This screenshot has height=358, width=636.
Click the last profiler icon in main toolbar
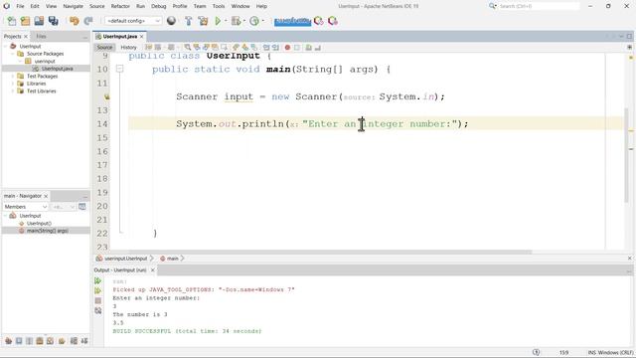333,21
